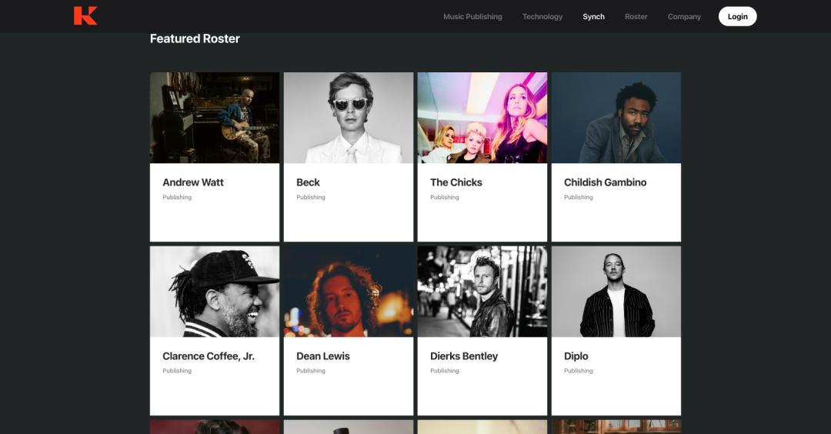Open Beck's photo thumbnail

349,118
